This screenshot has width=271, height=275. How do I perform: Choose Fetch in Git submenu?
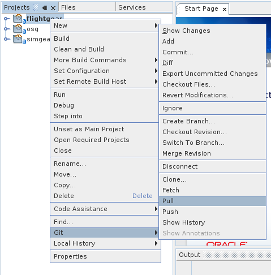(213, 190)
